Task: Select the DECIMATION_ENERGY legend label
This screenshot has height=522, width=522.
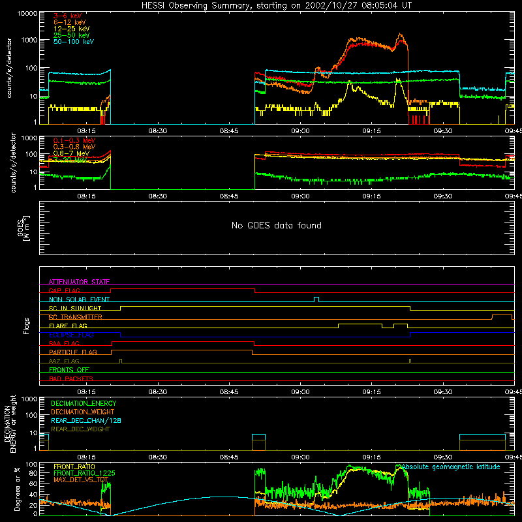Action: tap(84, 403)
